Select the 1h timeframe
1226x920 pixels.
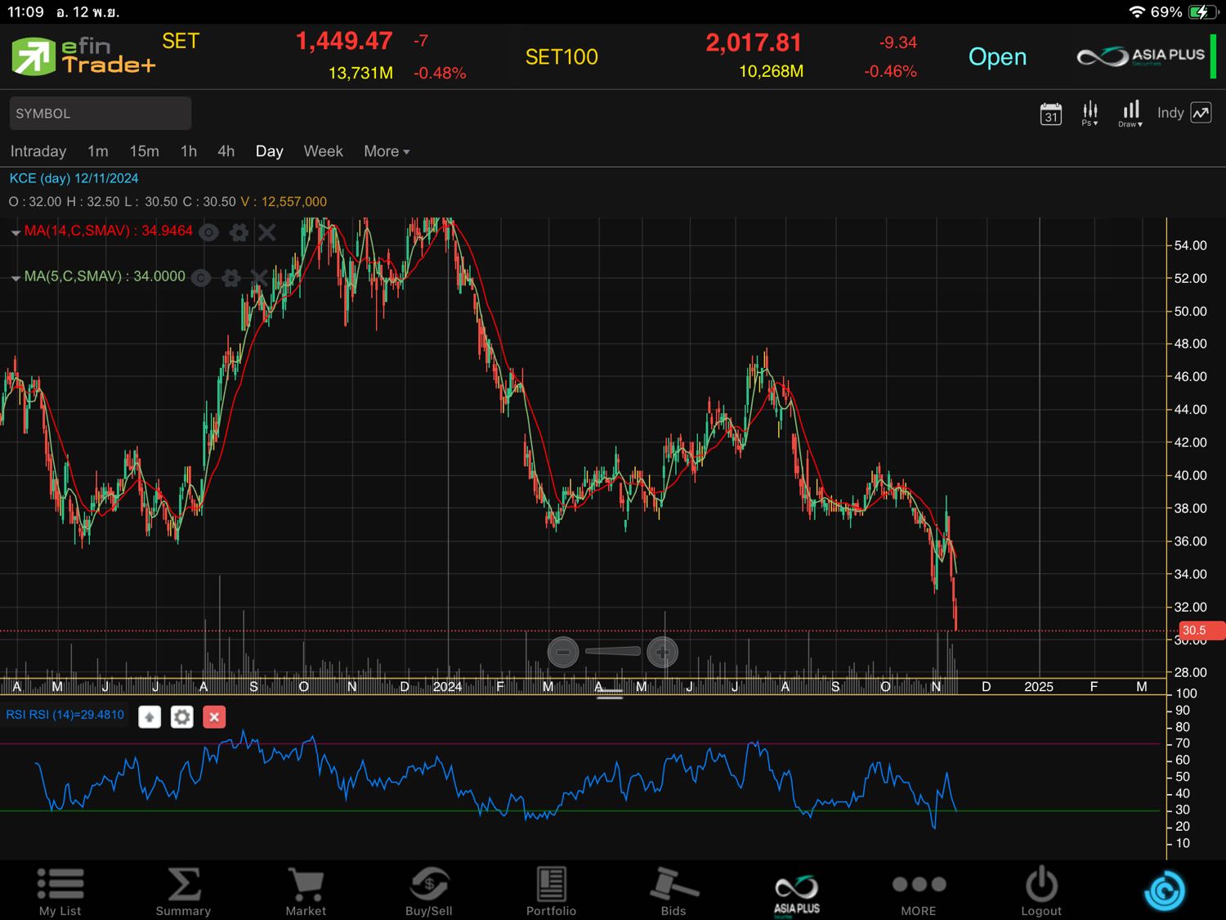[x=189, y=151]
